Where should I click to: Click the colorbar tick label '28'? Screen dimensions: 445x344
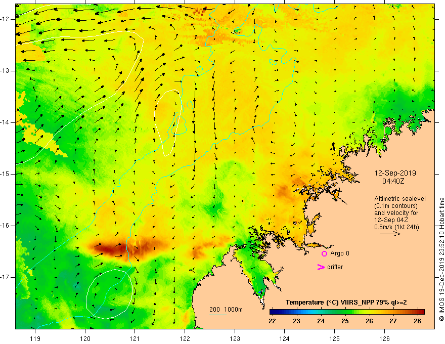click(417, 321)
